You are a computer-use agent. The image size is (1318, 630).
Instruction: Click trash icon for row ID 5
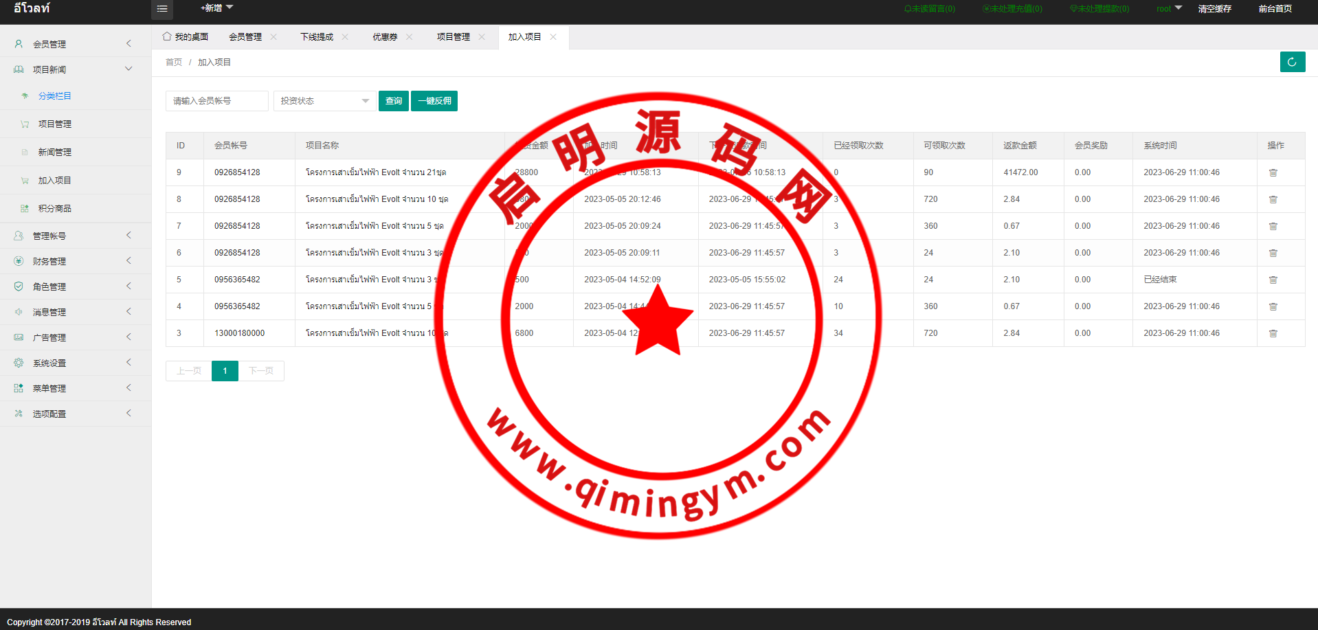1273,280
